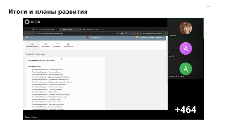Click Калининградская область entry
The width and height of the screenshot is (227, 128).
(49, 84)
